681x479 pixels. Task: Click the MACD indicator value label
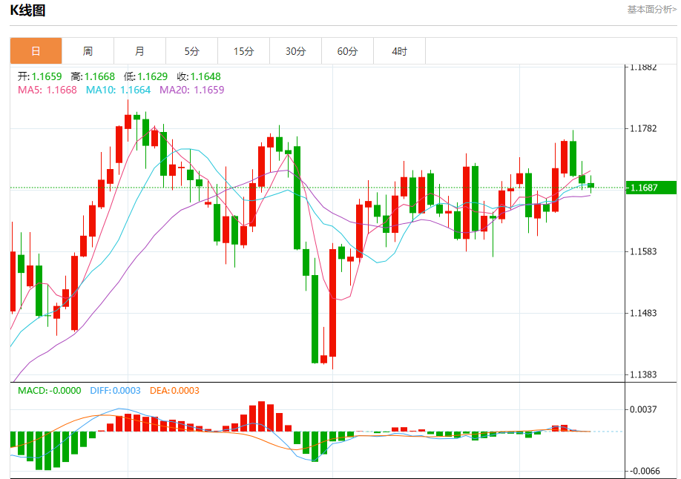click(49, 390)
